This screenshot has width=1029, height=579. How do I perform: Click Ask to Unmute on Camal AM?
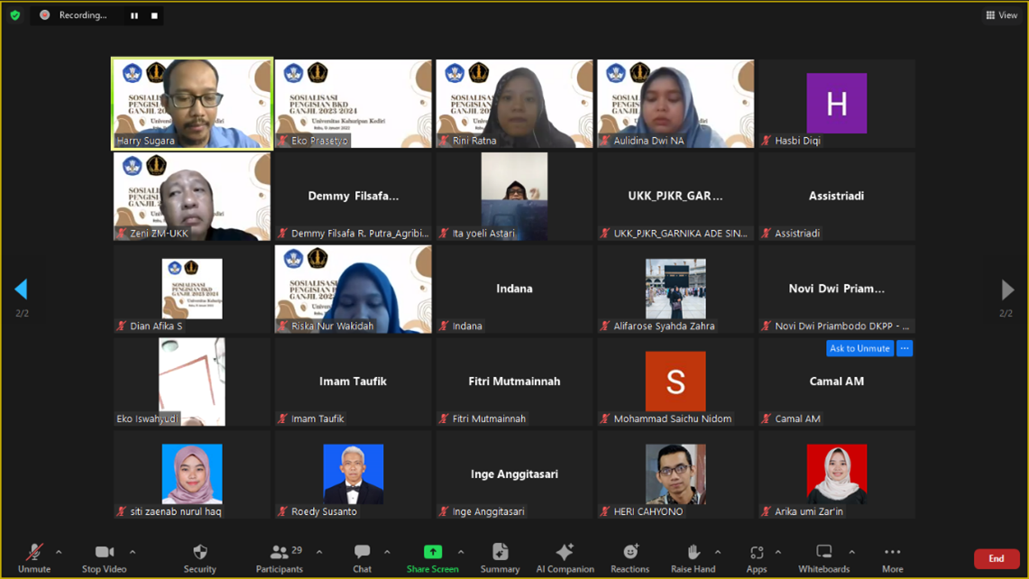tap(859, 348)
